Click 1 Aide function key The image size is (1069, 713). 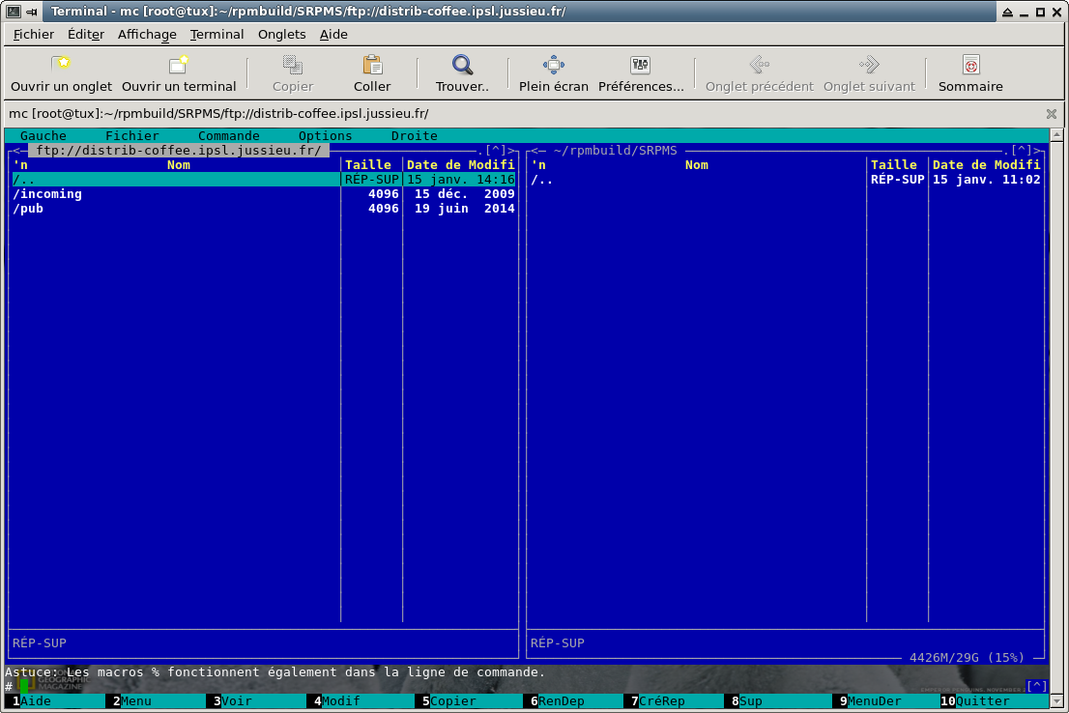[x=36, y=700]
